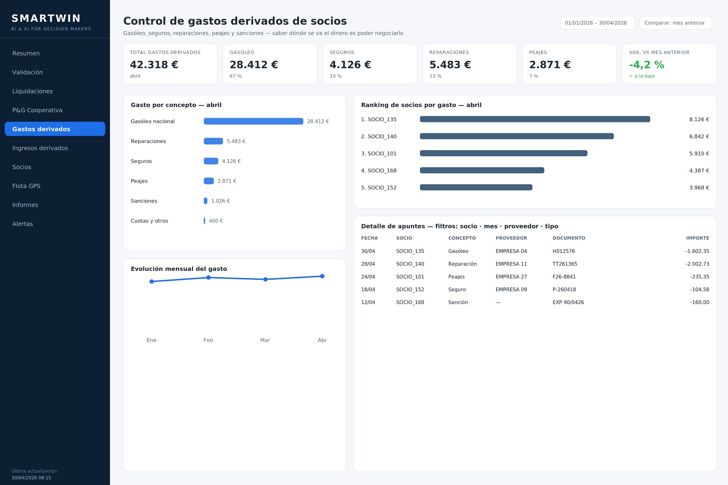Select the Total gastos derivados card
Viewport: 728px width, 485px height.
click(170, 64)
